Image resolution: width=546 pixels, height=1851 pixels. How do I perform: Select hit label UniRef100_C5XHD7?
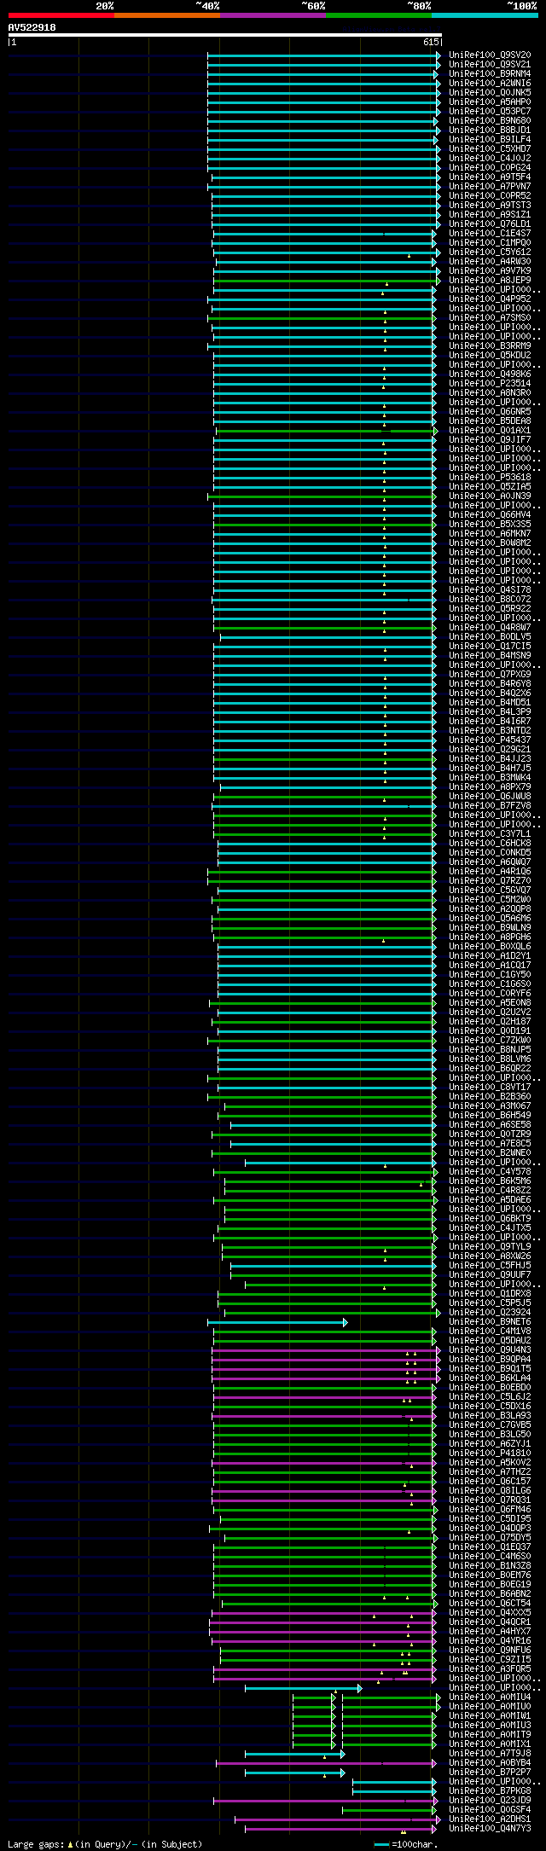coord(490,149)
